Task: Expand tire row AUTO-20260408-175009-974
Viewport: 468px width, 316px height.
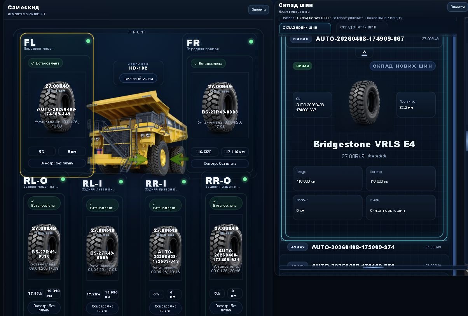Action: point(364,247)
